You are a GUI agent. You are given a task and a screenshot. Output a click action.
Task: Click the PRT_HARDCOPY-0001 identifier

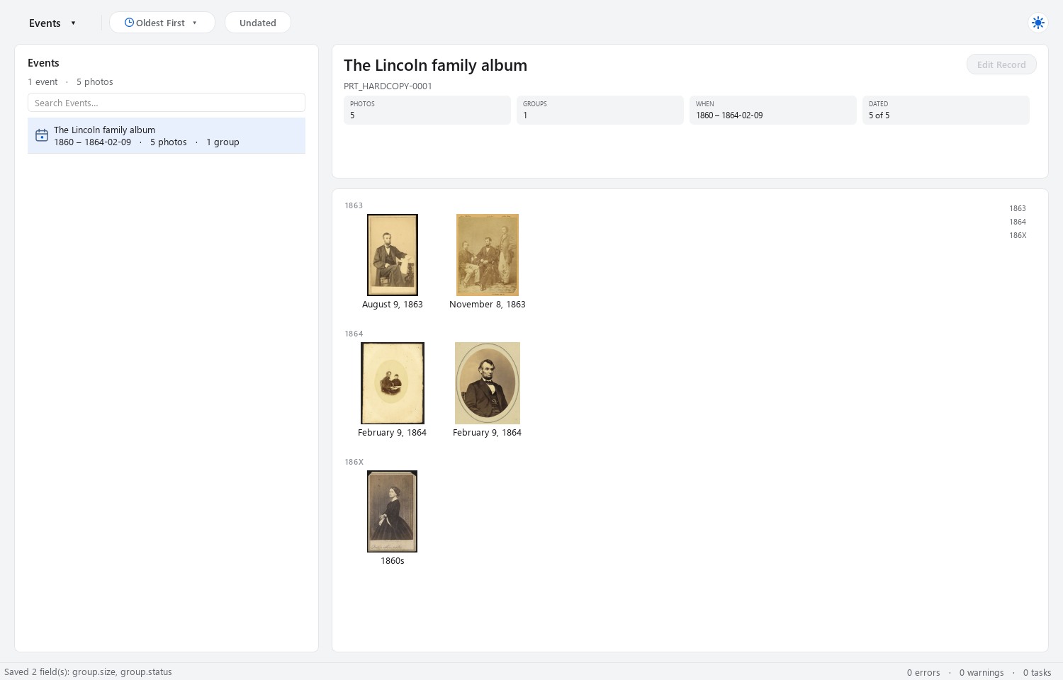pyautogui.click(x=388, y=86)
